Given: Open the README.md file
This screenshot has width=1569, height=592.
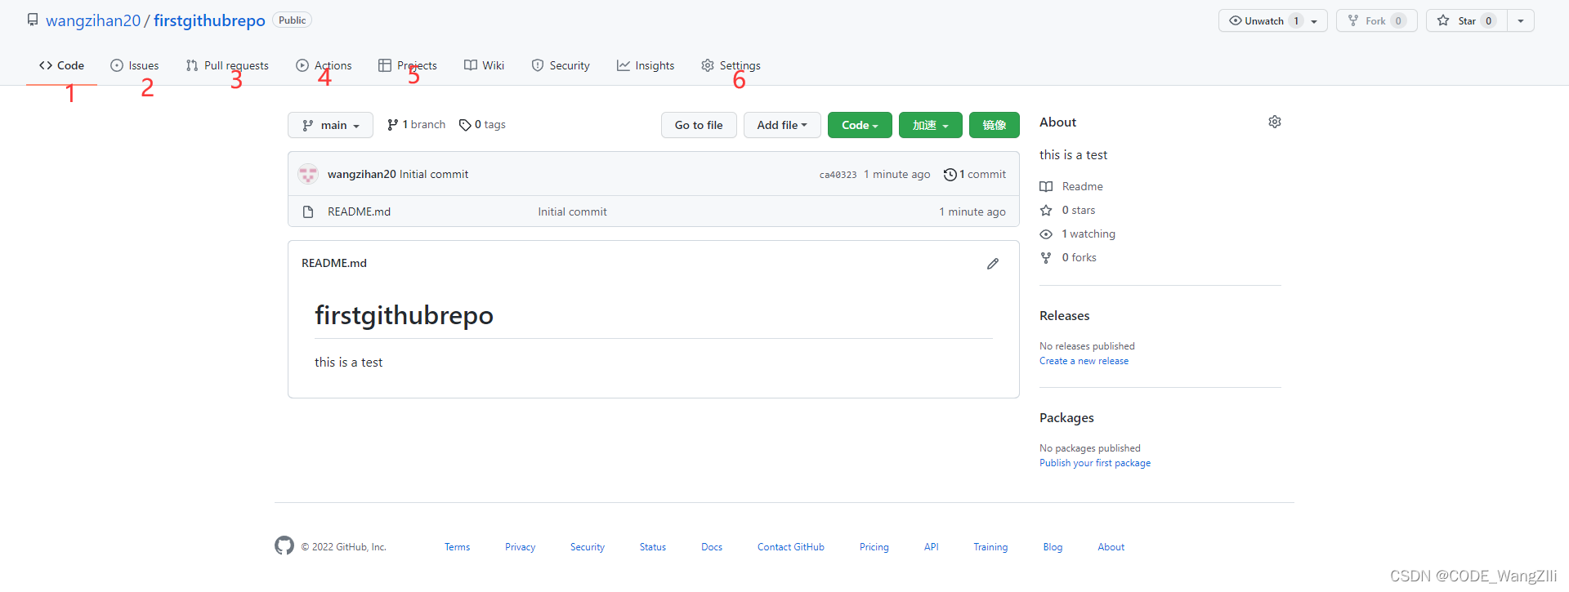Looking at the screenshot, I should coord(359,211).
